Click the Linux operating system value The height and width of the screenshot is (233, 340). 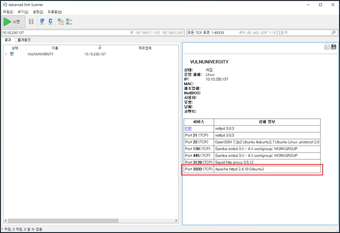pos(210,75)
